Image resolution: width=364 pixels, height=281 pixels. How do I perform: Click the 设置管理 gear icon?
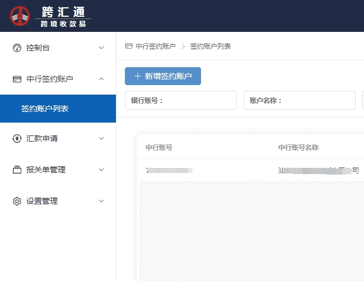[x=17, y=201]
